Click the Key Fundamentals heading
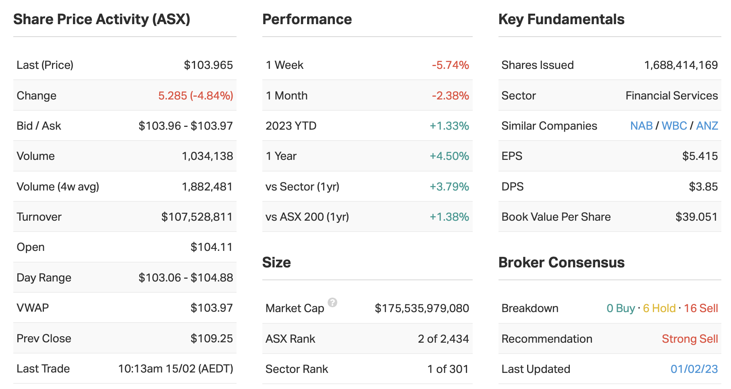Image resolution: width=731 pixels, height=389 pixels. tap(561, 19)
